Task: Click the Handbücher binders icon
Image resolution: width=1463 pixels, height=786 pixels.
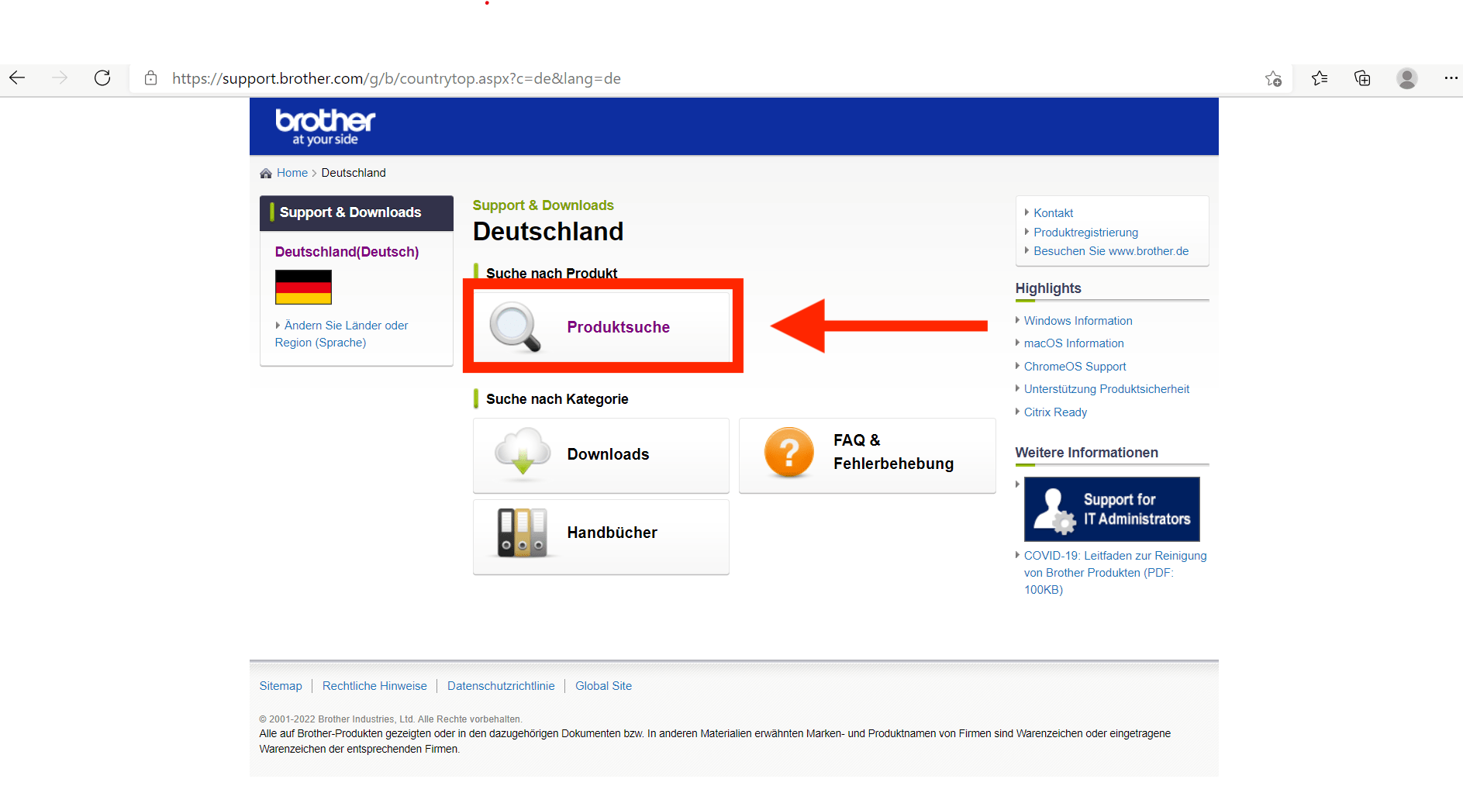Action: pyautogui.click(x=523, y=533)
